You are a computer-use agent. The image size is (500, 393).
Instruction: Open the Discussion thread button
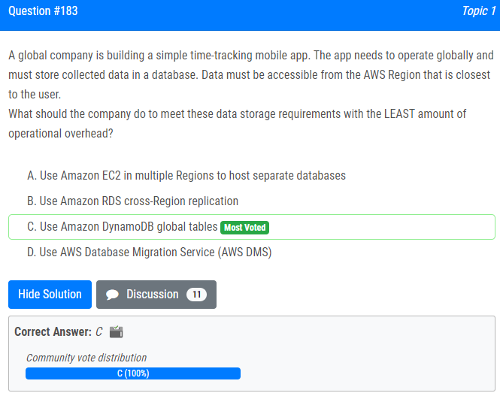click(156, 295)
